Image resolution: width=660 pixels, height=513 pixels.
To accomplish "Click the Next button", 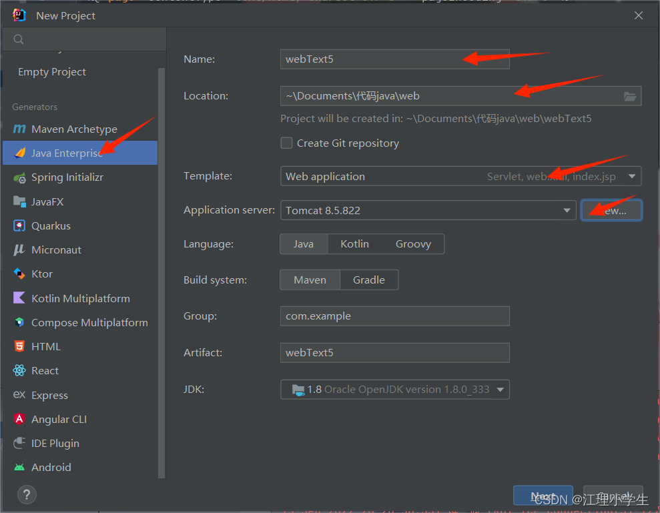I will (543, 496).
